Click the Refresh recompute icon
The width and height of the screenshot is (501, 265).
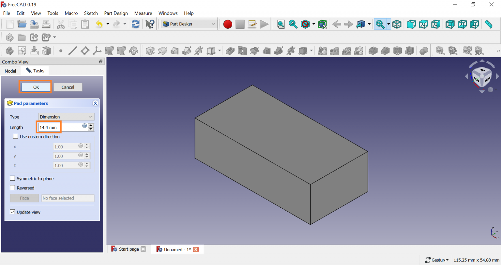click(x=135, y=24)
